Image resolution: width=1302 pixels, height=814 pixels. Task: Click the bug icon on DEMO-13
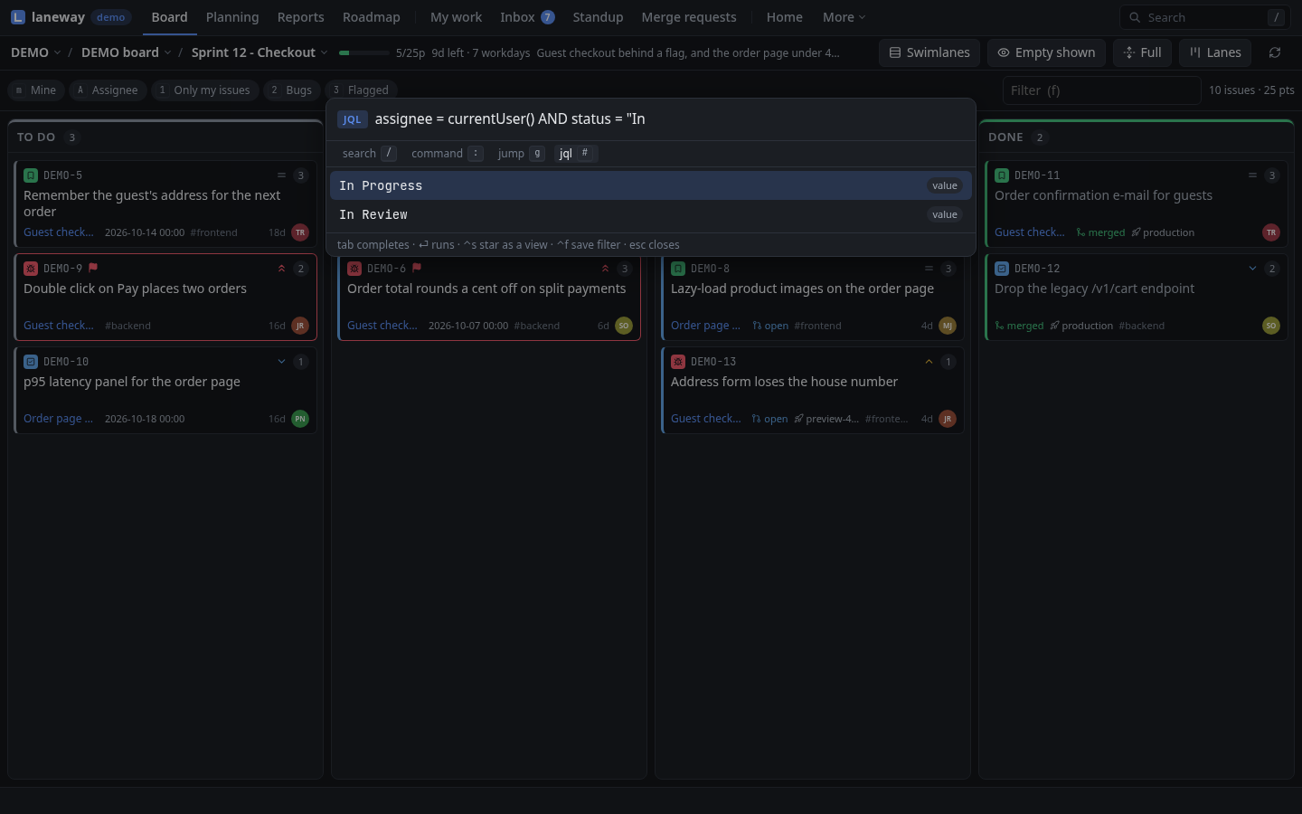[x=678, y=362]
